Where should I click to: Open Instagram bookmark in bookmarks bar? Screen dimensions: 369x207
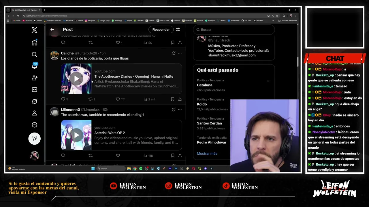pos(90,21)
